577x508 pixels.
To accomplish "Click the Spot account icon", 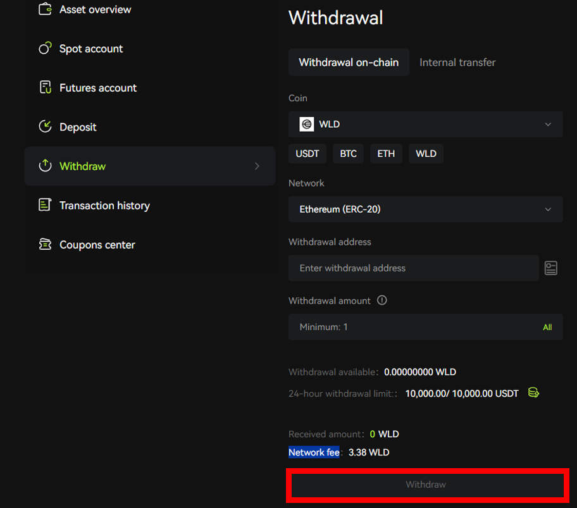I will [45, 48].
